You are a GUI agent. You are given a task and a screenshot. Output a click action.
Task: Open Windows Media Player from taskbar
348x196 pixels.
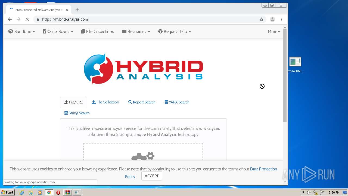(40, 192)
